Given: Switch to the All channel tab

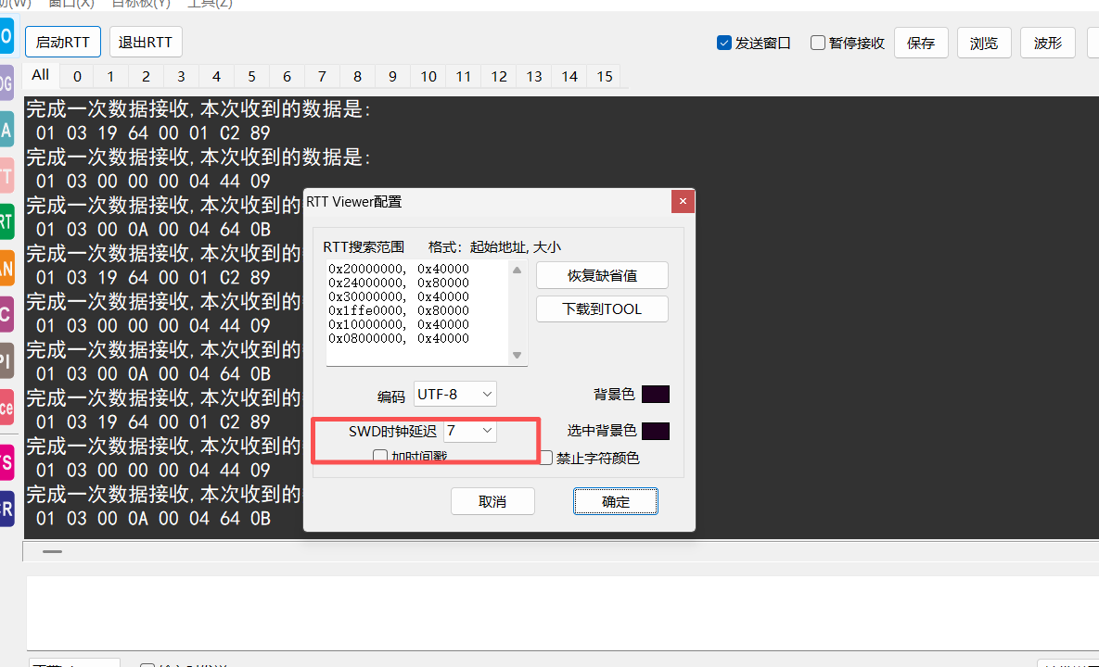Looking at the screenshot, I should (40, 75).
